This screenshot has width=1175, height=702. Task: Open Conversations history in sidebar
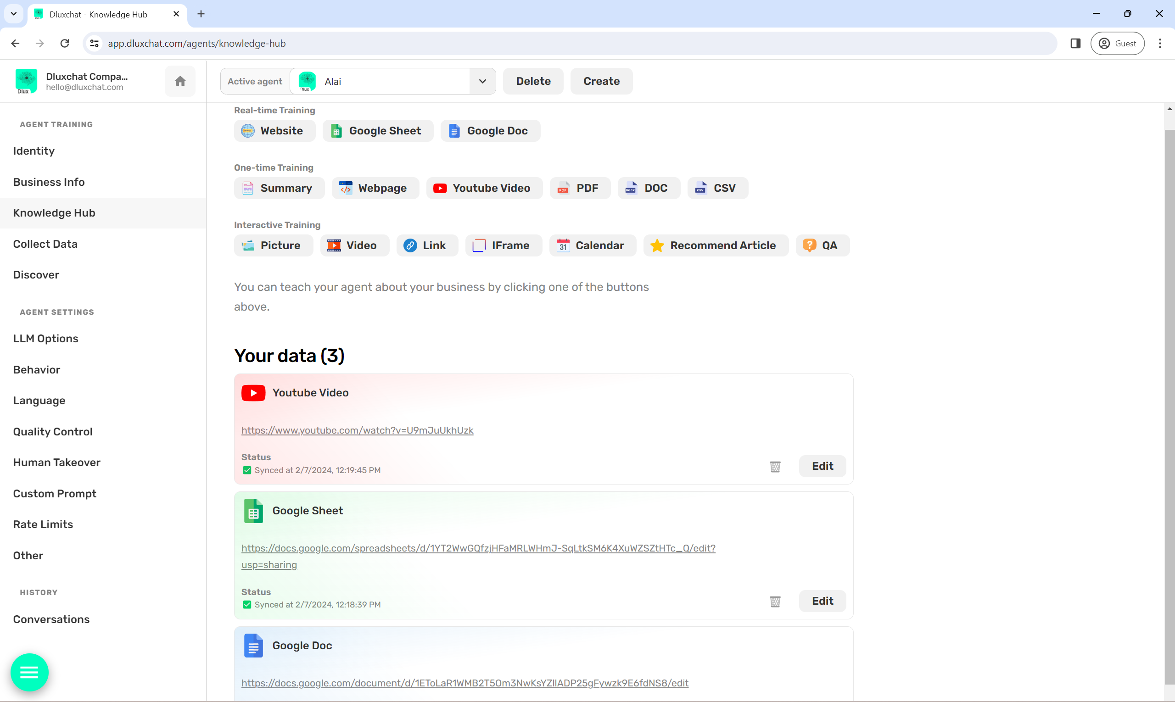tap(51, 619)
